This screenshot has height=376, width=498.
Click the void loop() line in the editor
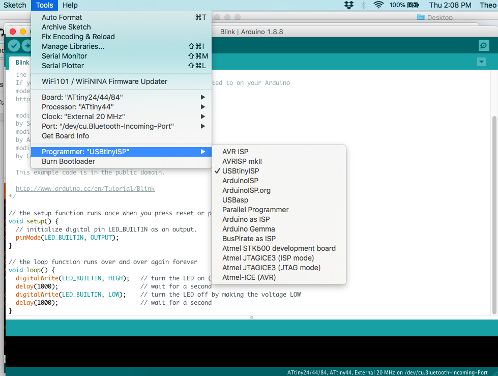click(32, 270)
